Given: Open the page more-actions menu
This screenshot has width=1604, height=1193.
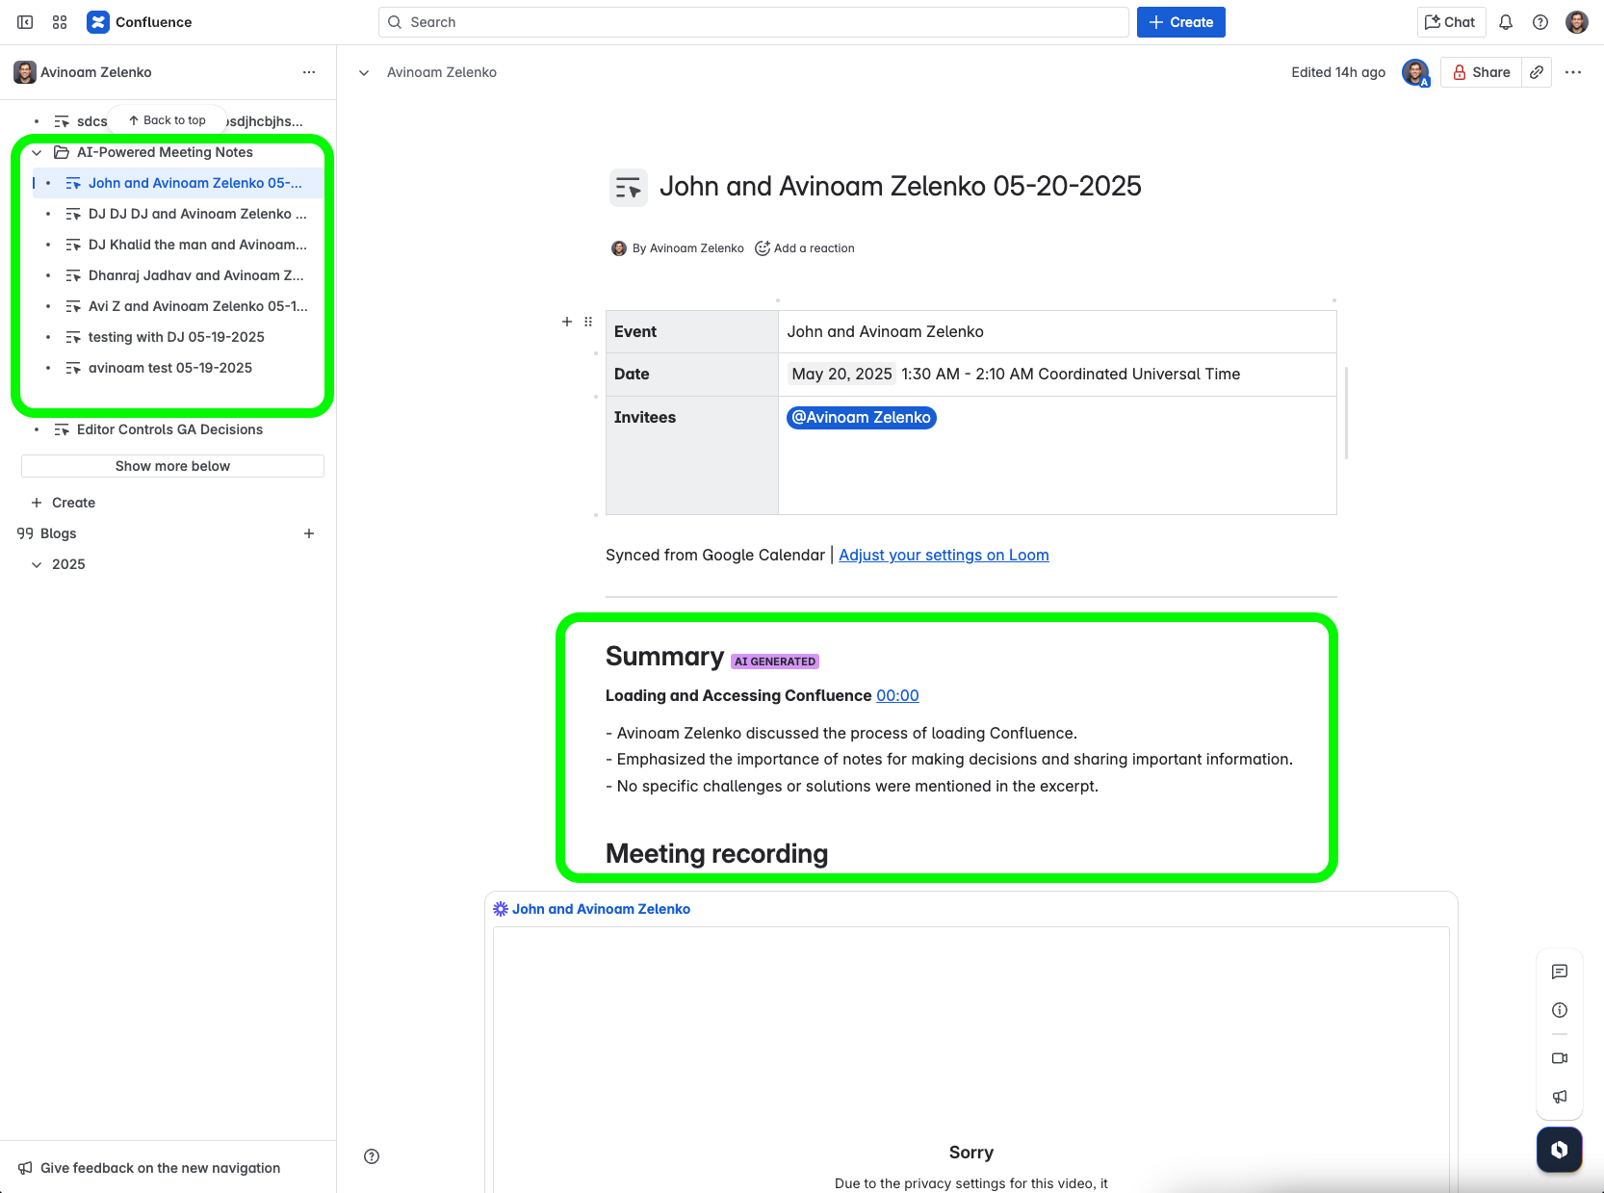Looking at the screenshot, I should tap(1574, 72).
